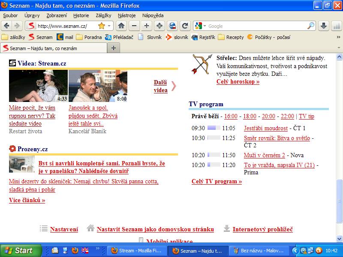Open the Jestřábí moudrost programme link
The image size is (343, 257).
click(x=266, y=128)
